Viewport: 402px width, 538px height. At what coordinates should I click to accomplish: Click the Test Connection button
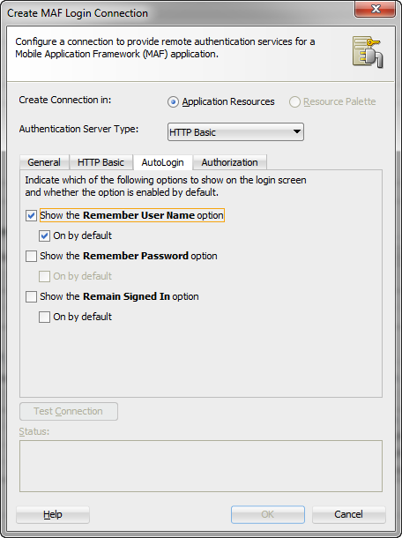[69, 411]
